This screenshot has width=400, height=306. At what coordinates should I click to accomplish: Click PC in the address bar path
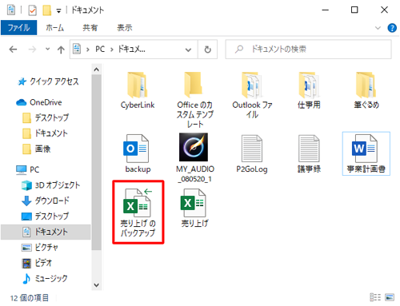[x=100, y=50]
